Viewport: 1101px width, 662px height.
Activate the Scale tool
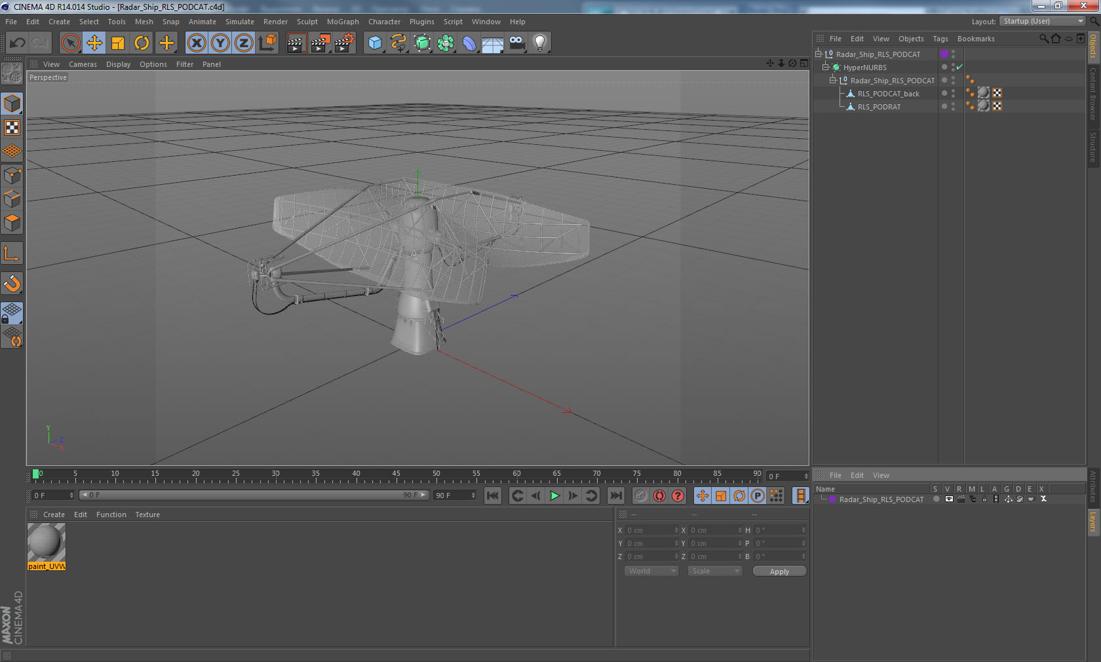[x=118, y=43]
